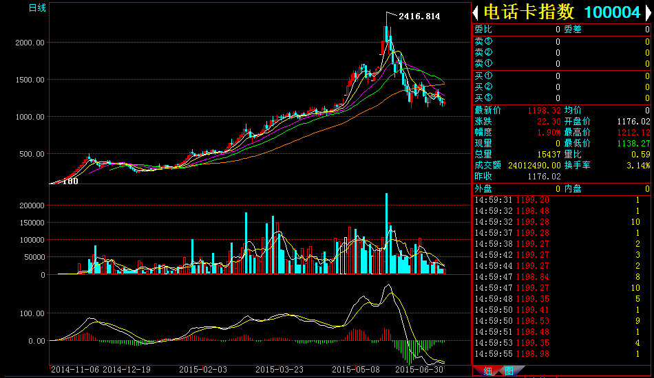Click the 最新价 value 1198.32

pyautogui.click(x=544, y=111)
